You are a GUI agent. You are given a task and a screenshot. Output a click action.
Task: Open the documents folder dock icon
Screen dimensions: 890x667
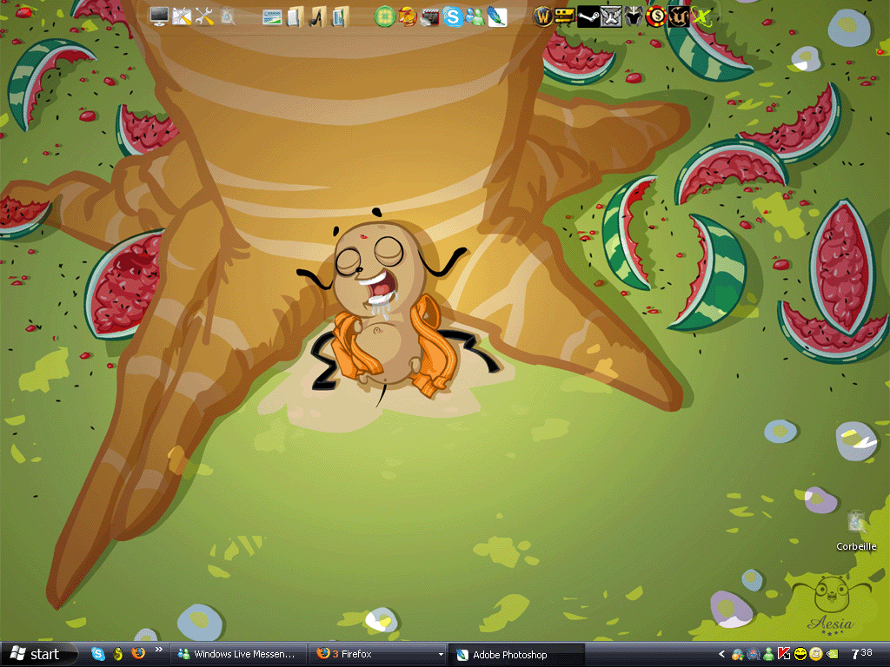296,17
